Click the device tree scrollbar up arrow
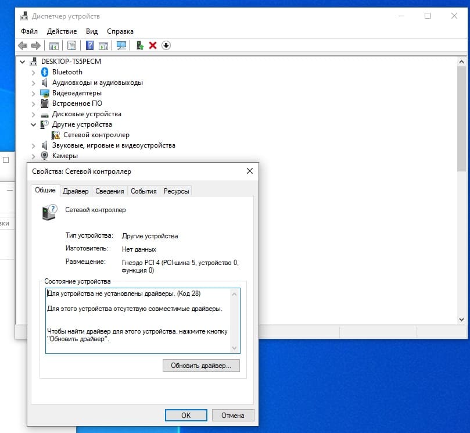The height and width of the screenshot is (433, 470). (x=462, y=62)
